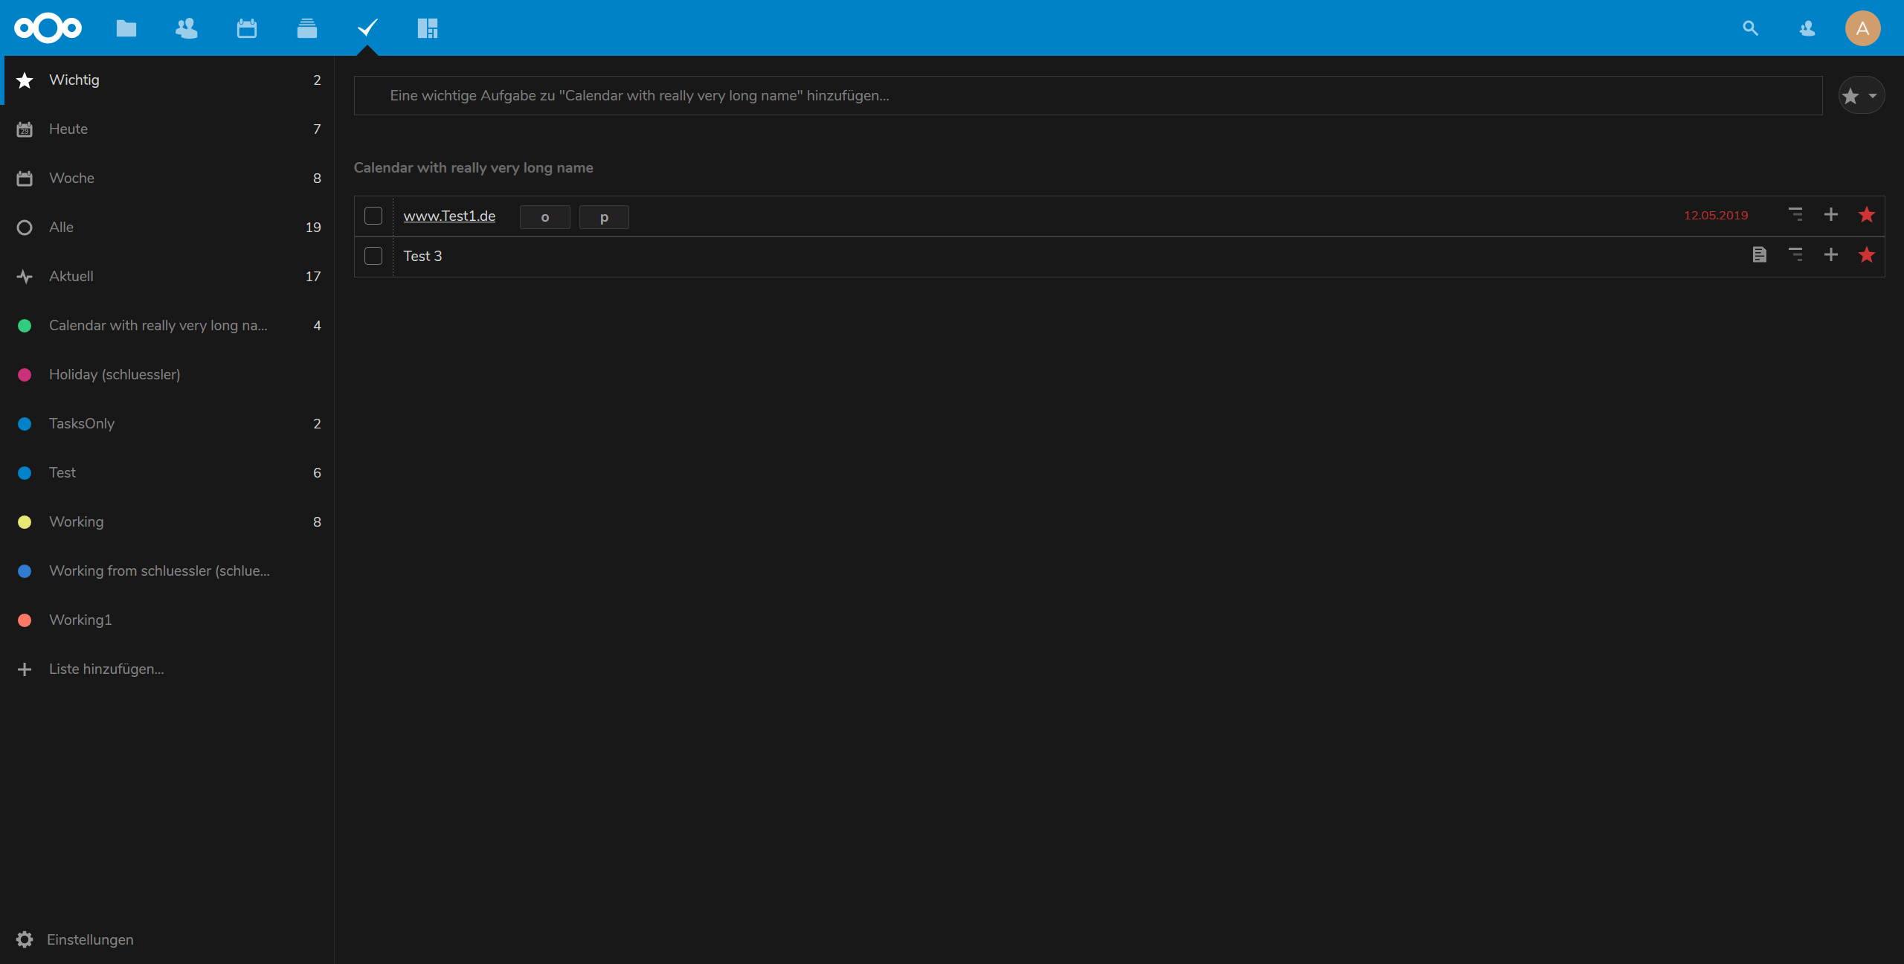Open Einstellungen settings at bottom
This screenshot has height=964, width=1904.
(x=167, y=939)
